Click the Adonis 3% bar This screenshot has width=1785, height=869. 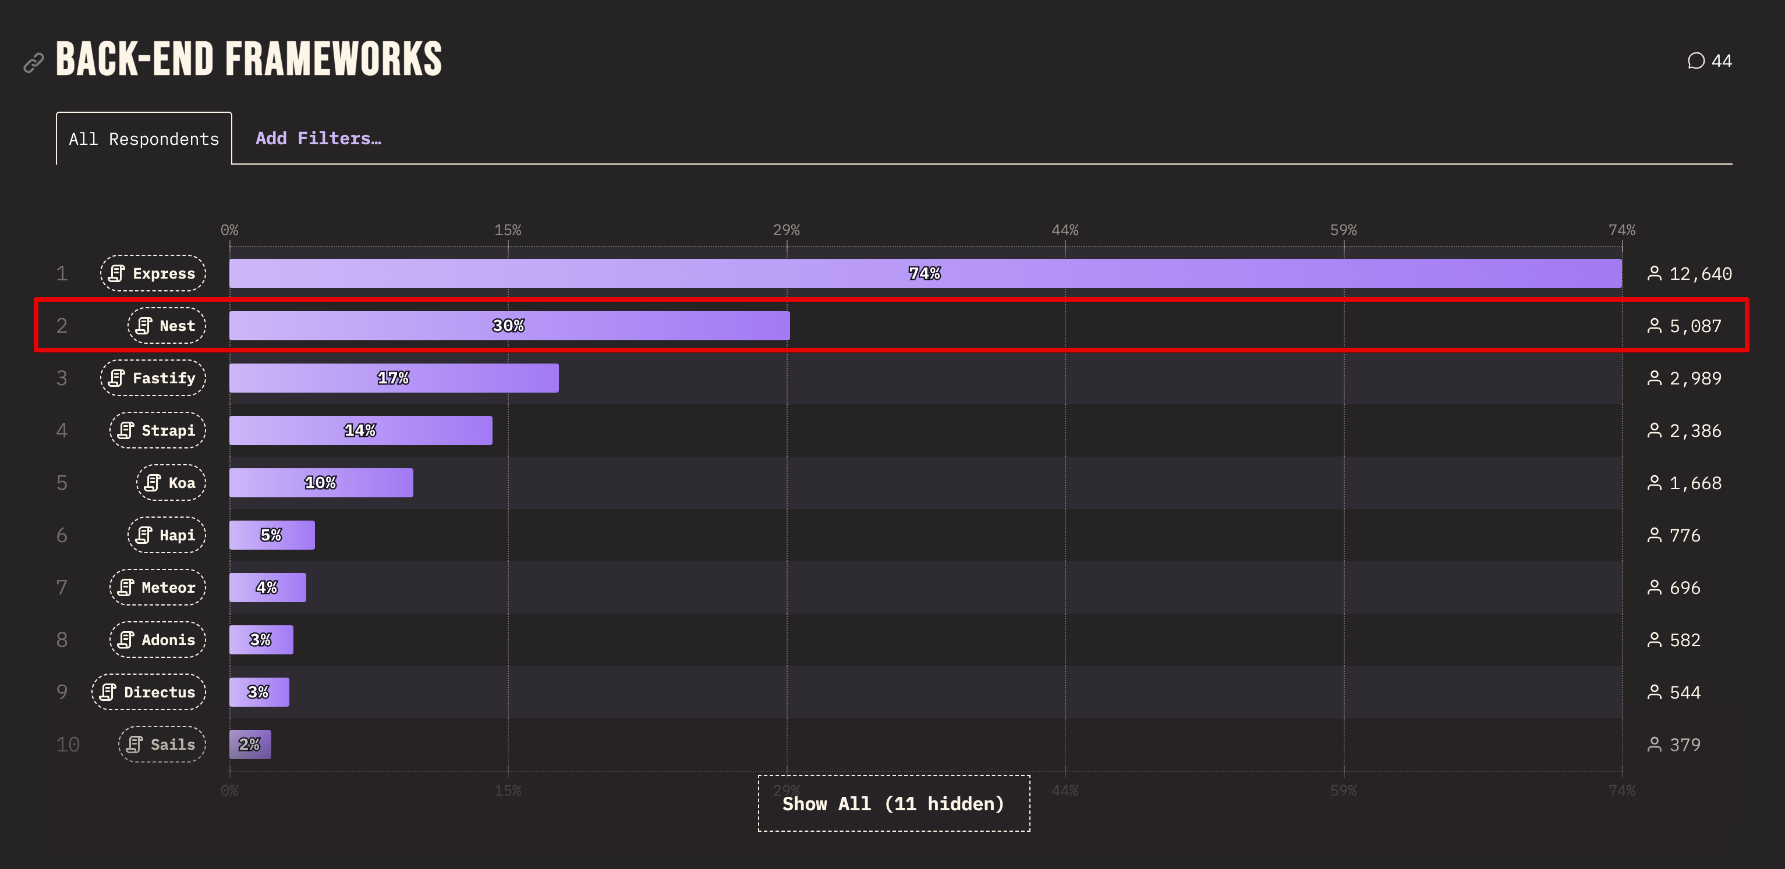pos(261,640)
